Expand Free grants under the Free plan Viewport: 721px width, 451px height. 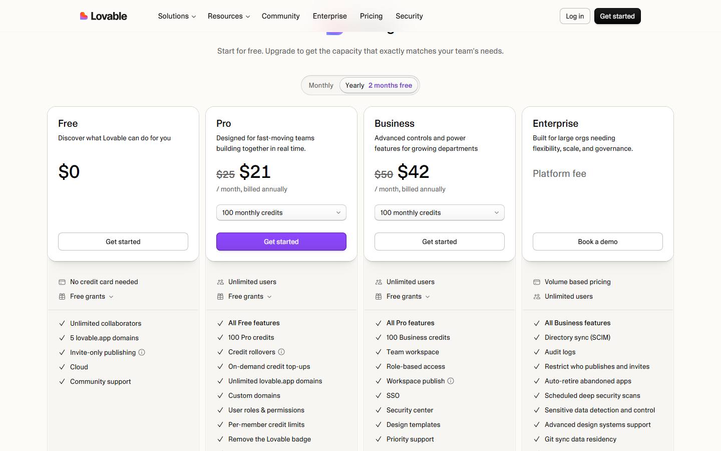[x=92, y=297]
